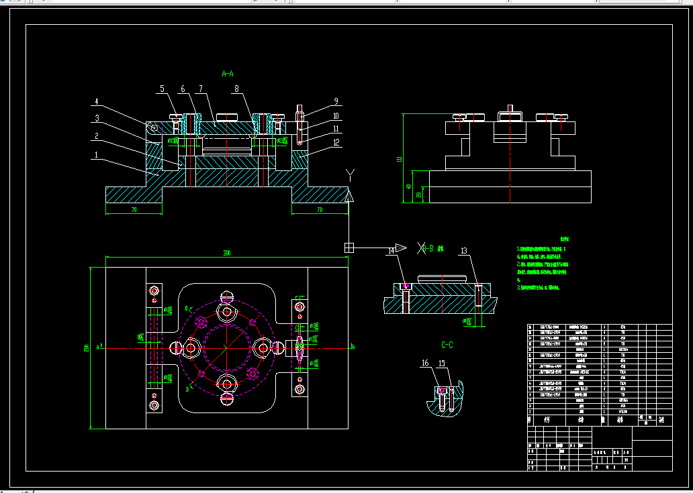Pick part balloon number '16'
This screenshot has height=493, width=693.
pyautogui.click(x=424, y=363)
